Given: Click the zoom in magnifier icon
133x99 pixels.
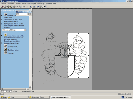Looking at the screenshot, I should pyautogui.click(x=24, y=7).
